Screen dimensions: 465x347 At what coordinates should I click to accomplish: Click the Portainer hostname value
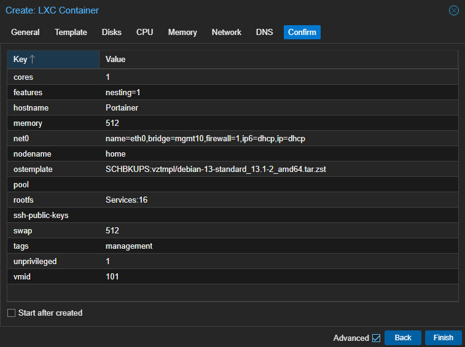pos(122,108)
